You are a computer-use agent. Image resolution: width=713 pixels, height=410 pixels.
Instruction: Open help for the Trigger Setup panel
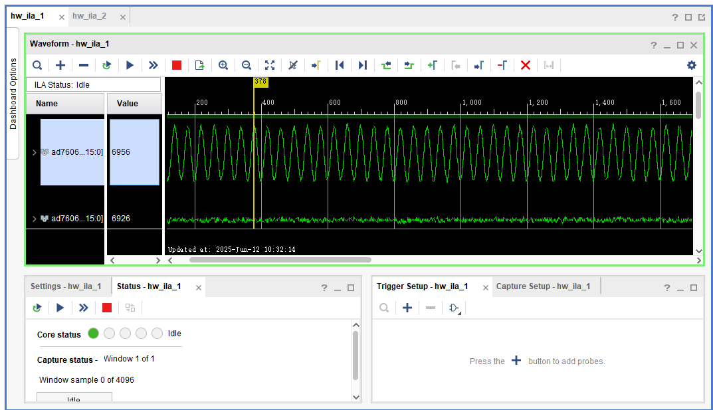[x=667, y=288]
